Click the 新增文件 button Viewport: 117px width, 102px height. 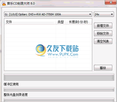(103, 26)
